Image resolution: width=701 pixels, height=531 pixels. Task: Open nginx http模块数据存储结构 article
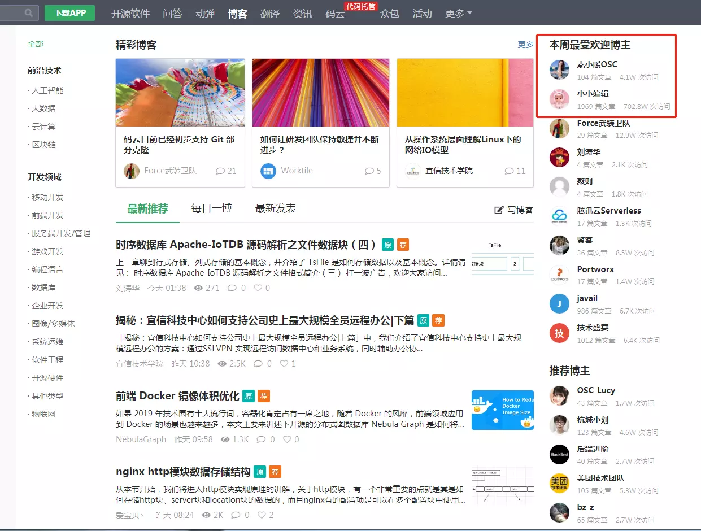tap(183, 472)
